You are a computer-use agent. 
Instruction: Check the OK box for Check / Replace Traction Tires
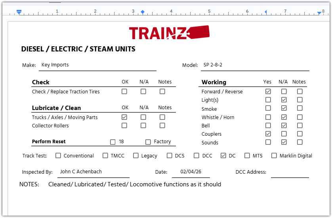point(124,91)
